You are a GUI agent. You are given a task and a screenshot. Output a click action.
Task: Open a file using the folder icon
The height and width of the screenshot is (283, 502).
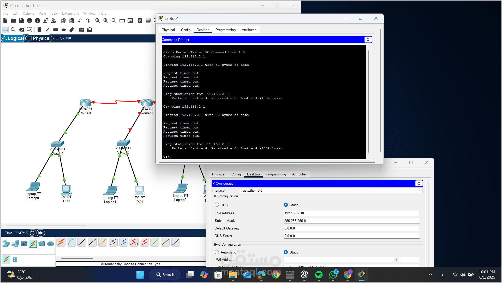13,21
